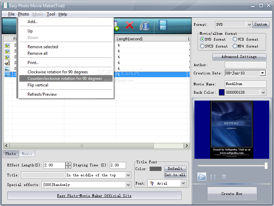Pause the preview playback
The width and height of the screenshot is (274, 206).
tap(213, 177)
